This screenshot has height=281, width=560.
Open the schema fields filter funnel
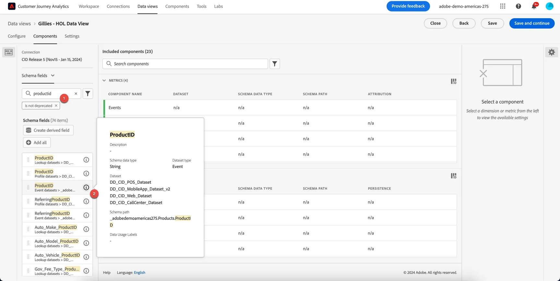coord(88,94)
